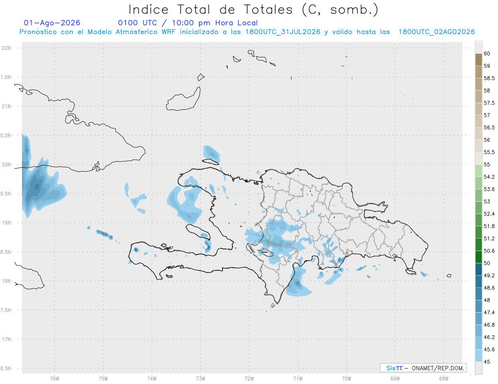This screenshot has width=498, height=384.
Task: Click the 'Pronóstico con el Modelo Atmósferico WRF' line
Action: pos(247,32)
